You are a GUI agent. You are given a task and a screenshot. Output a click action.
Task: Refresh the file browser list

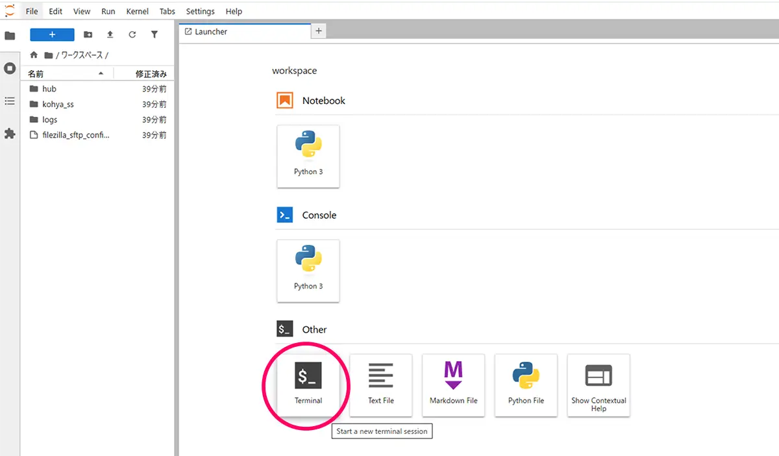pos(132,34)
